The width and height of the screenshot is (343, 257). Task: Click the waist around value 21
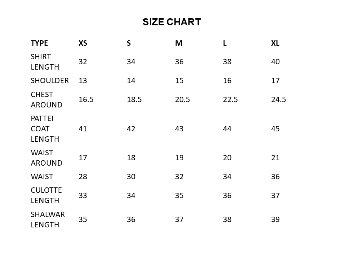point(275,158)
